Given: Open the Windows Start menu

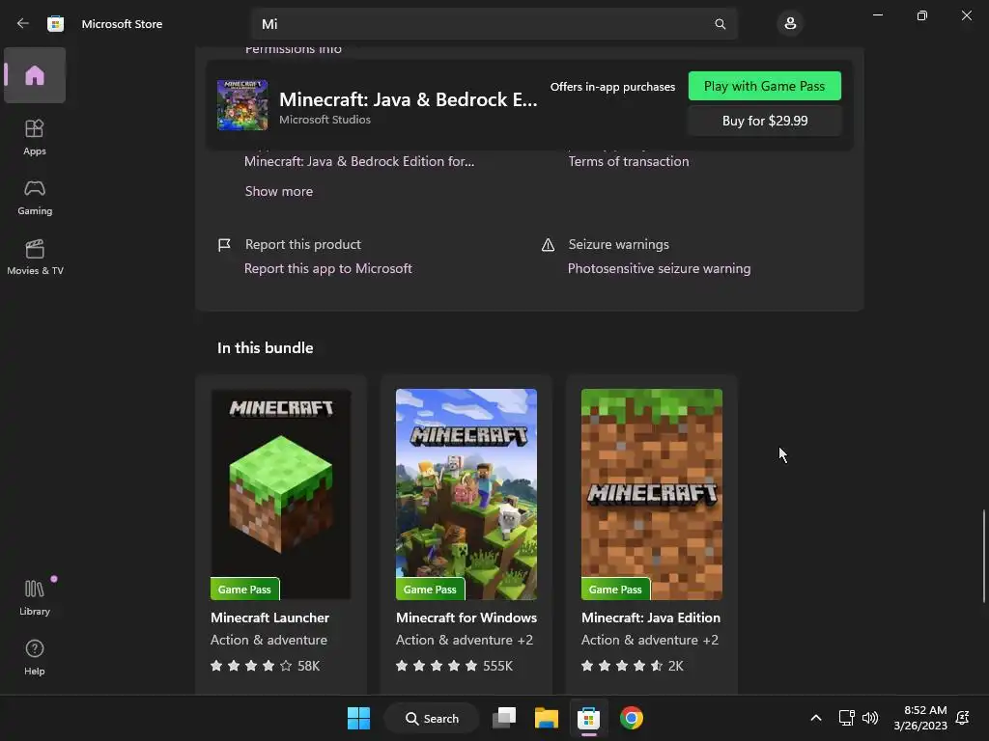Looking at the screenshot, I should pos(359,718).
